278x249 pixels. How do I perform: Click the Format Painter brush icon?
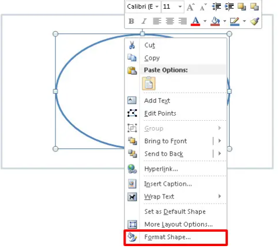coord(254,21)
